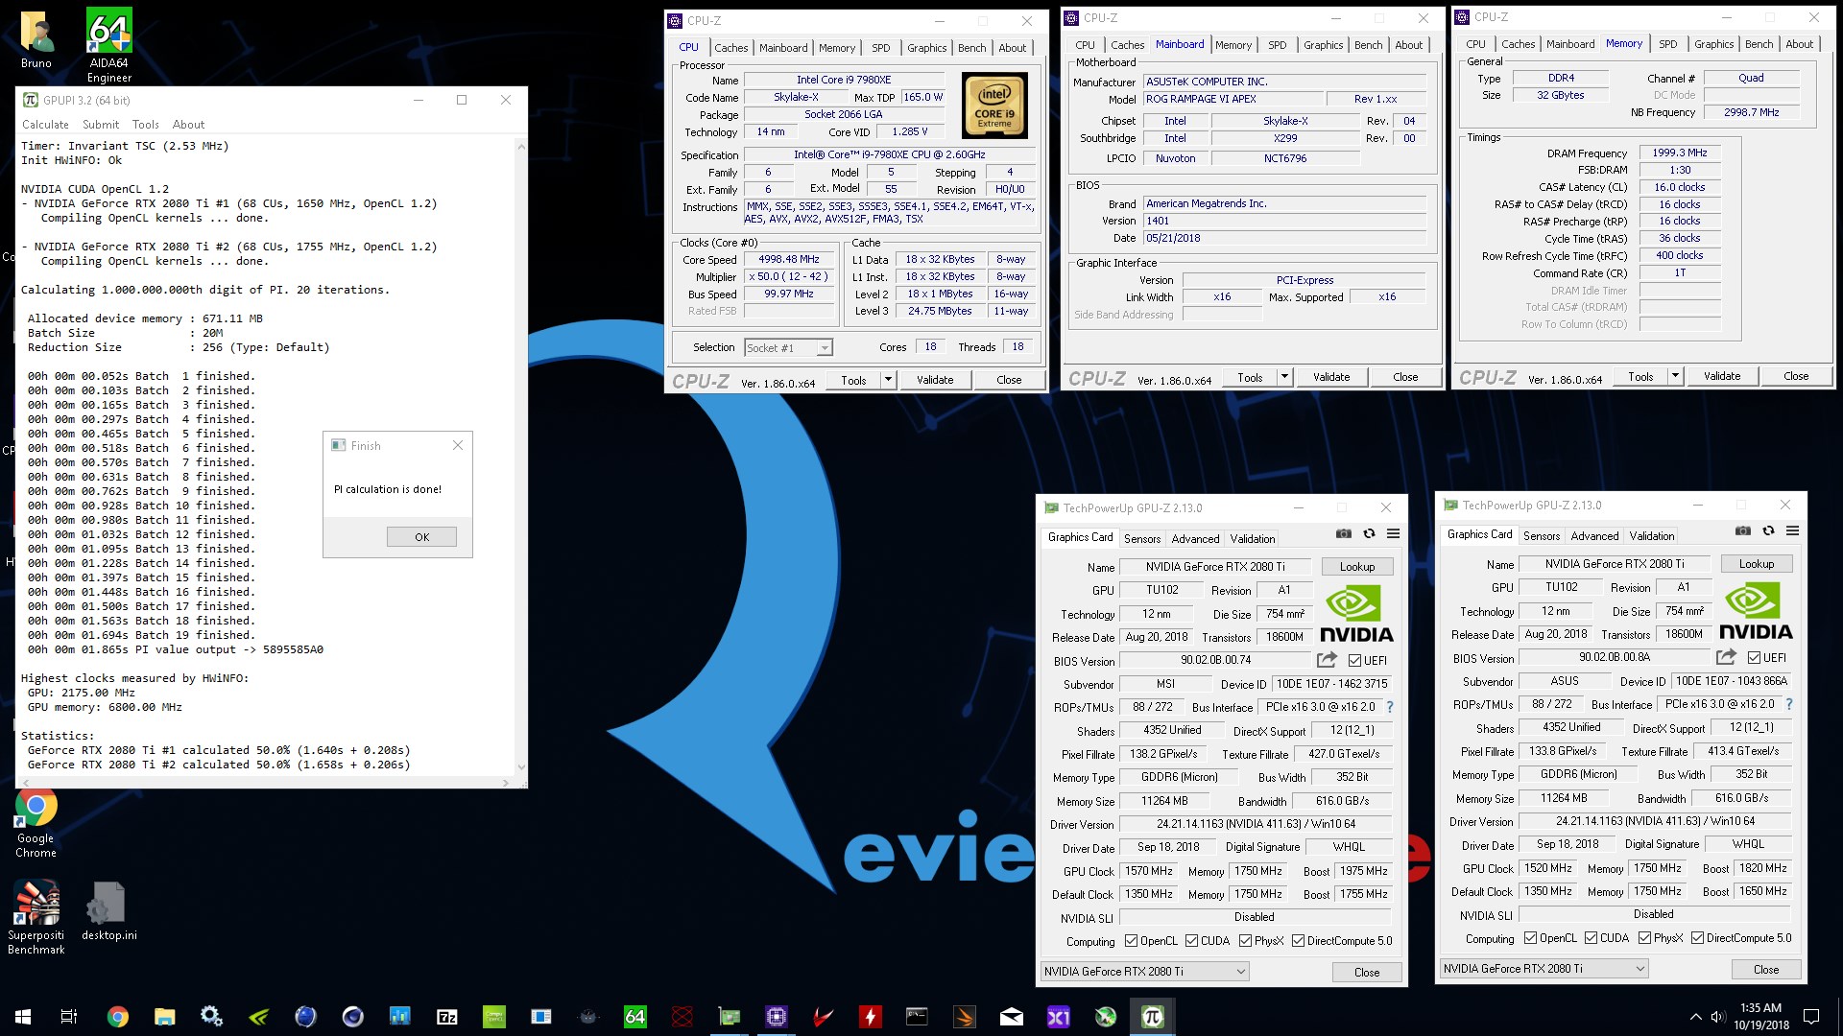Click Close button in CPU-Z CPU window
Screen dimensions: 1843x1036
click(x=1009, y=380)
